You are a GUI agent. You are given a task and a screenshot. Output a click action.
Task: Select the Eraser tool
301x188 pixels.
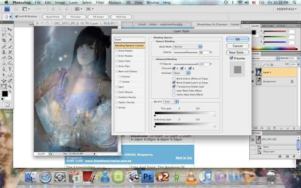4,58
